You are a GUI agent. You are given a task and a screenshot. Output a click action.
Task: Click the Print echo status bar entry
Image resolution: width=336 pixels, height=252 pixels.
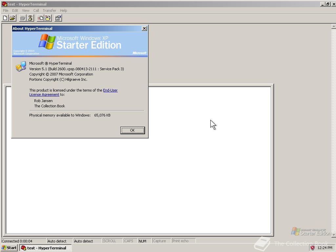click(183, 241)
